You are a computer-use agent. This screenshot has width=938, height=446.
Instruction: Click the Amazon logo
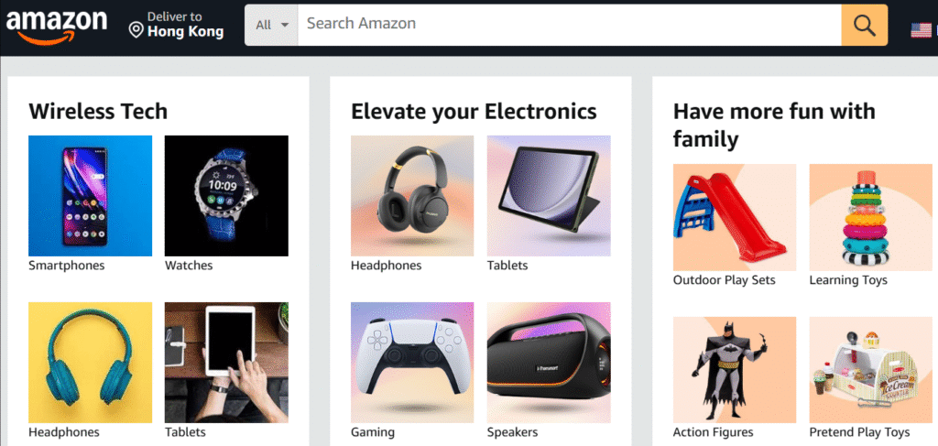pos(56,26)
